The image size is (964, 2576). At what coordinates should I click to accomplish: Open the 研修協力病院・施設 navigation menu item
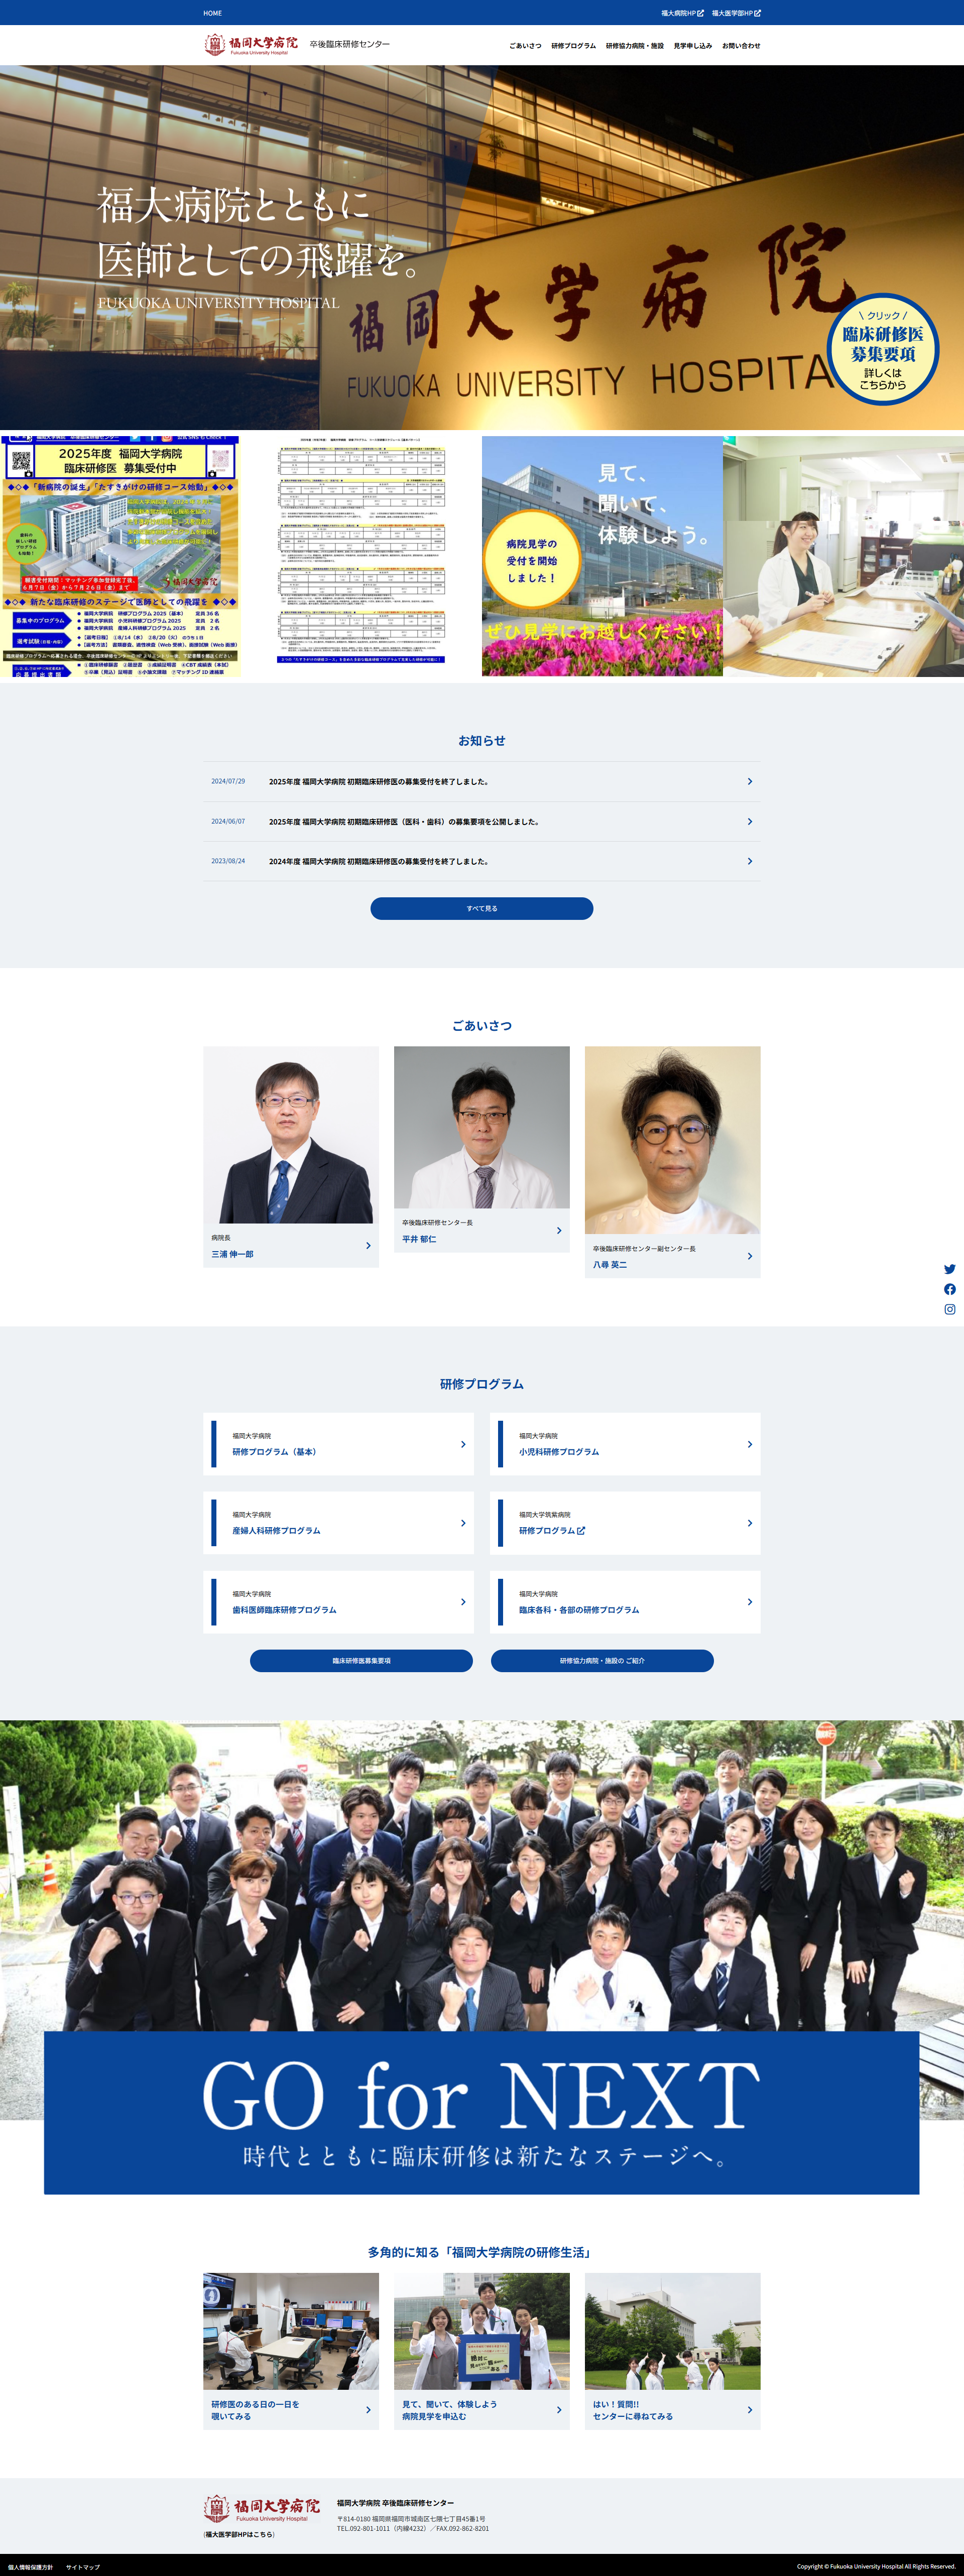click(634, 46)
